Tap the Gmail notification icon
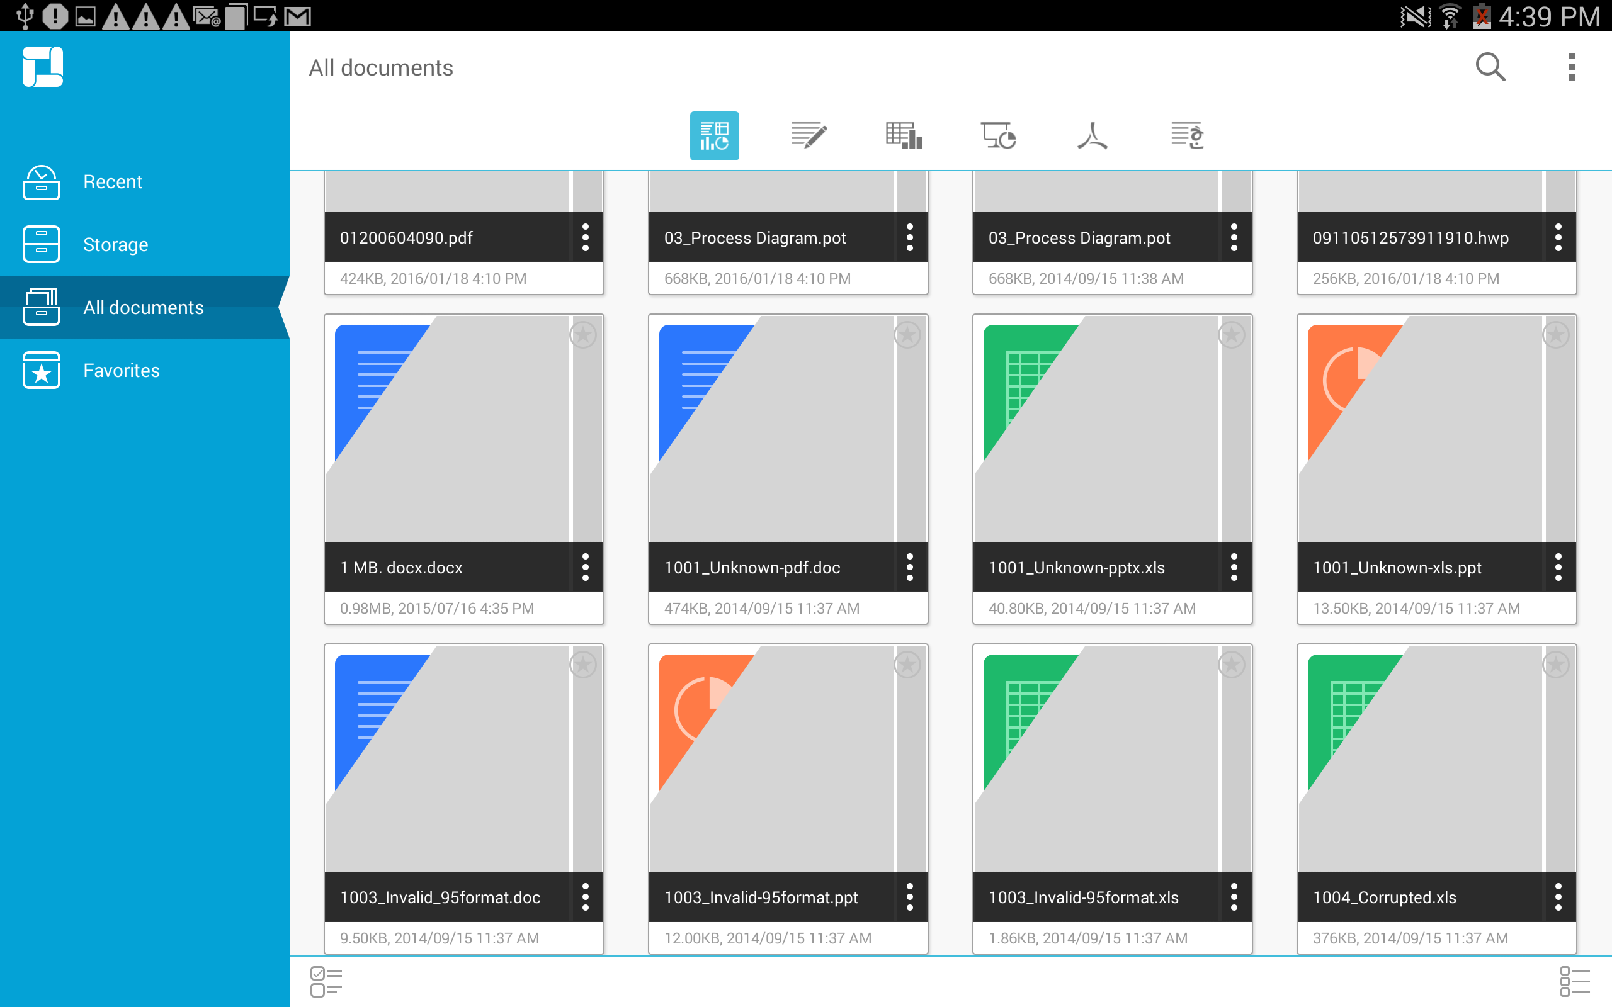Screen dimensions: 1612x1007 coord(298,16)
